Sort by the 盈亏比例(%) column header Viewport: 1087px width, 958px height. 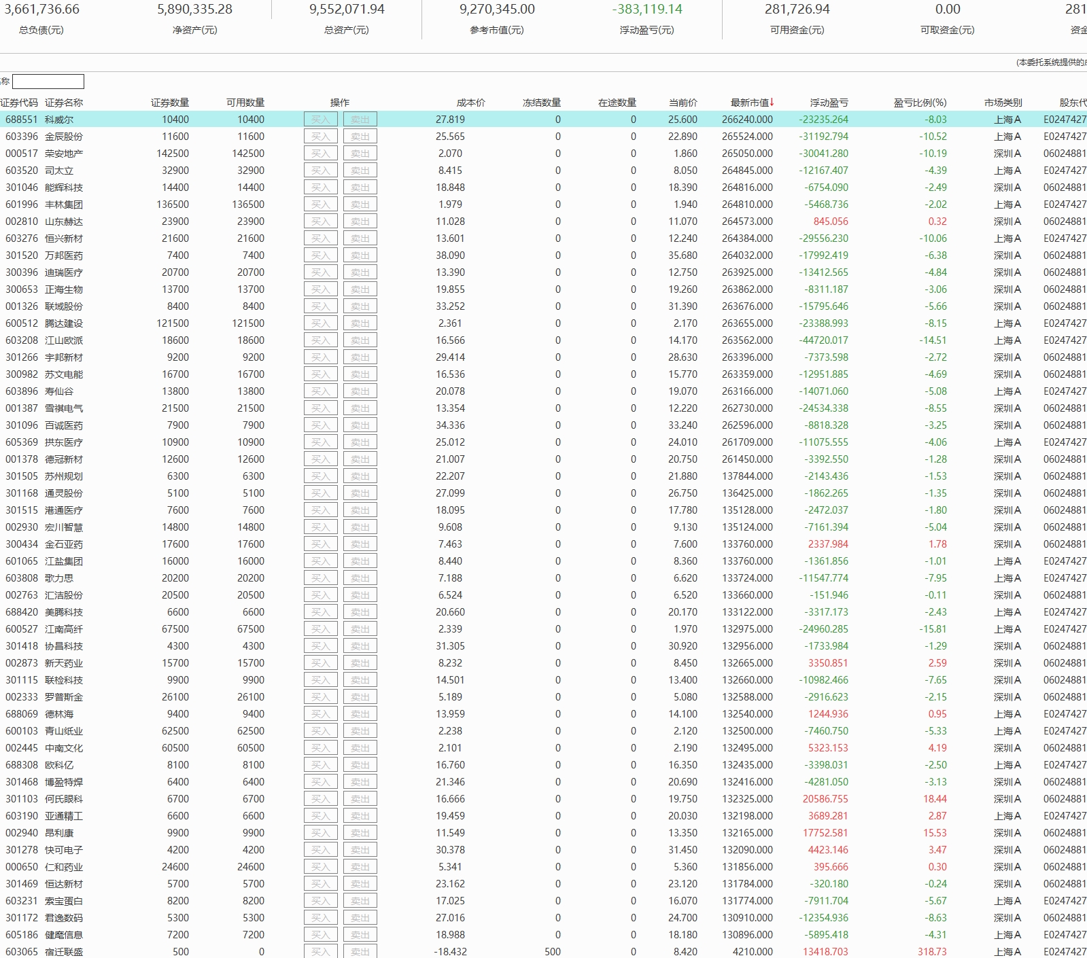coord(919,103)
